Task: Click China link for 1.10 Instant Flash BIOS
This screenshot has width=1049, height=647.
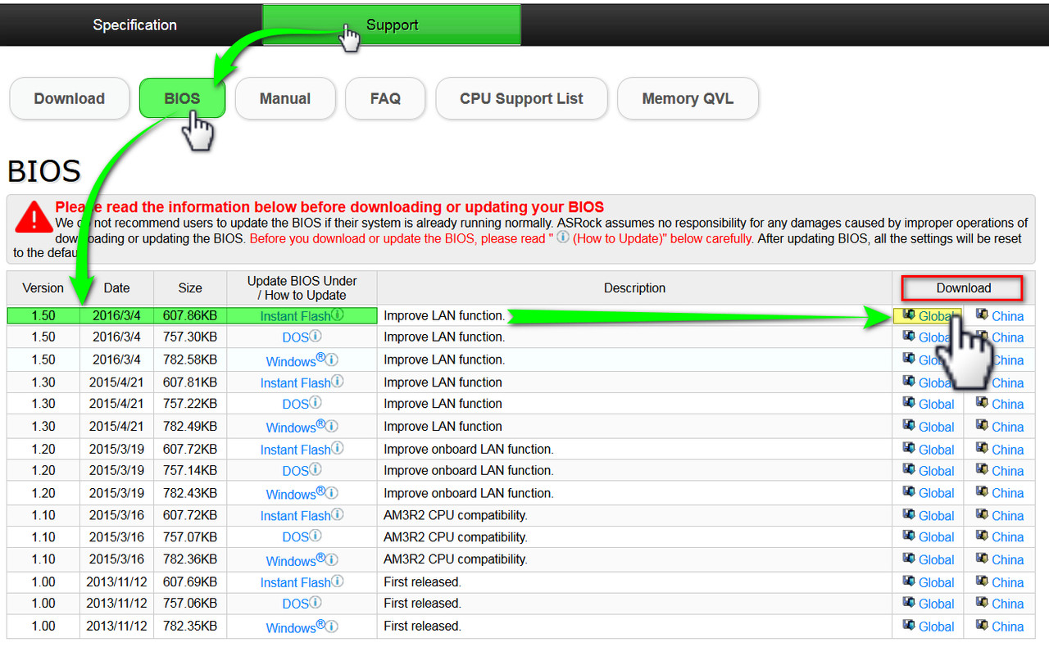Action: coord(1007,516)
